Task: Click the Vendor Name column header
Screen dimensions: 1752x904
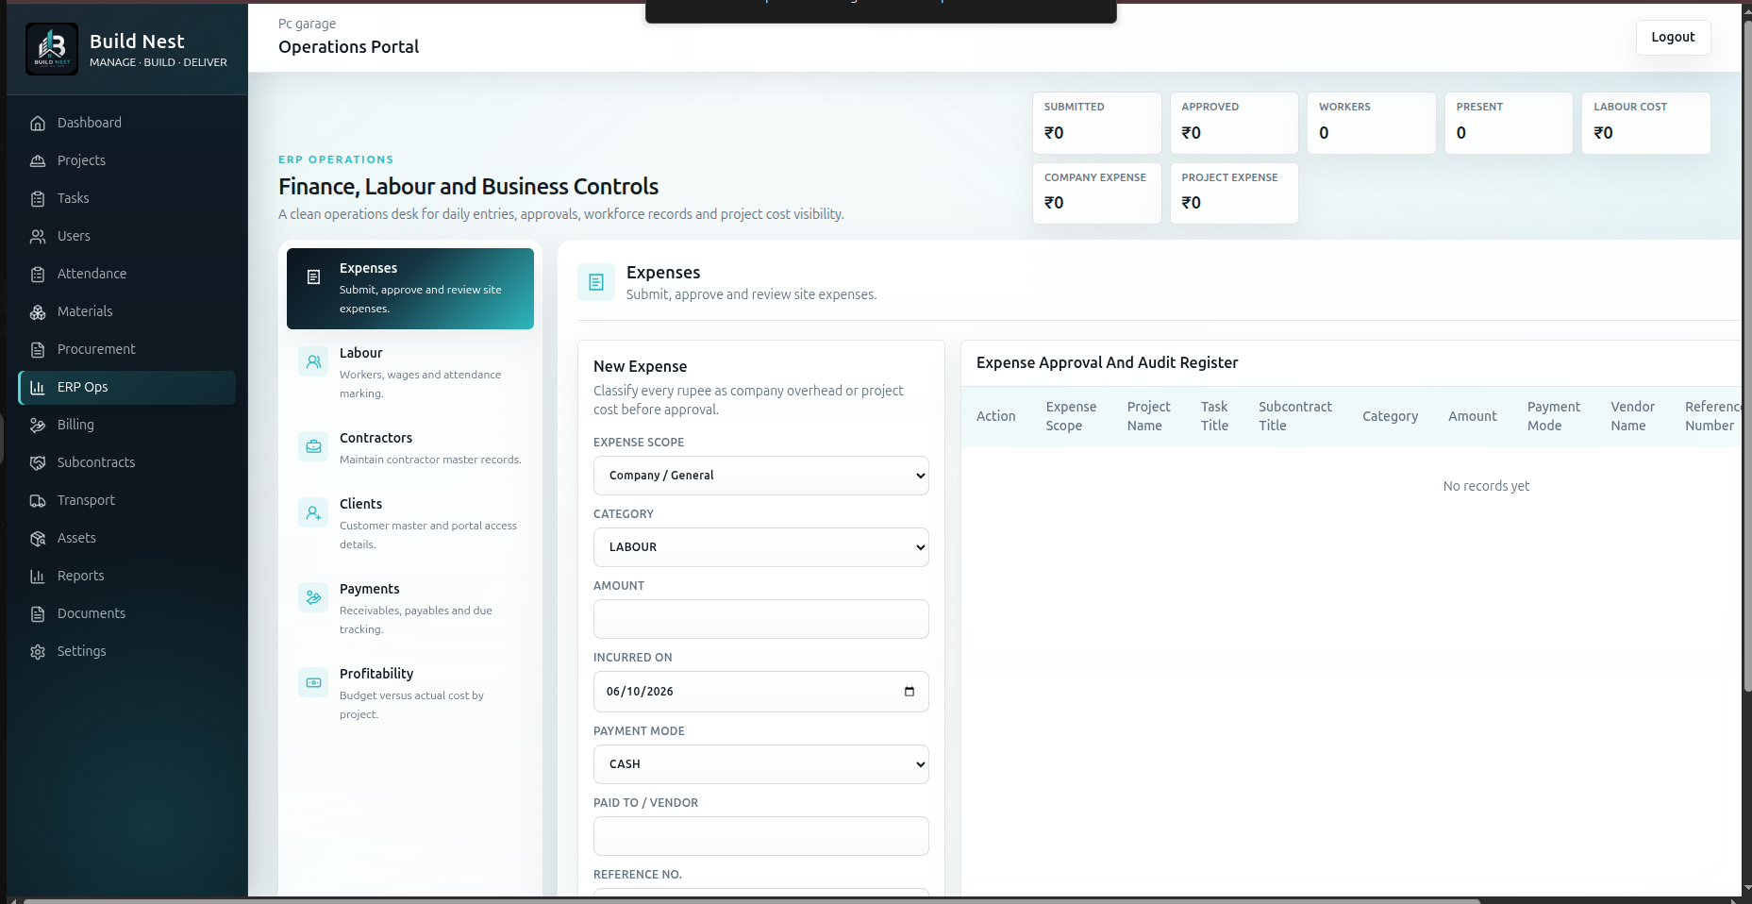Action: pyautogui.click(x=1632, y=416)
